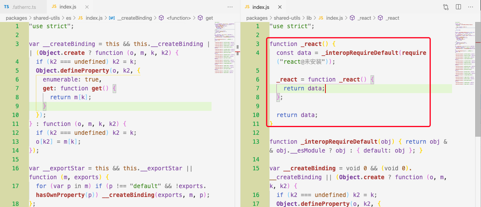Click '"use strict";' in right editor
This screenshot has width=481, height=207.
pos(291,26)
